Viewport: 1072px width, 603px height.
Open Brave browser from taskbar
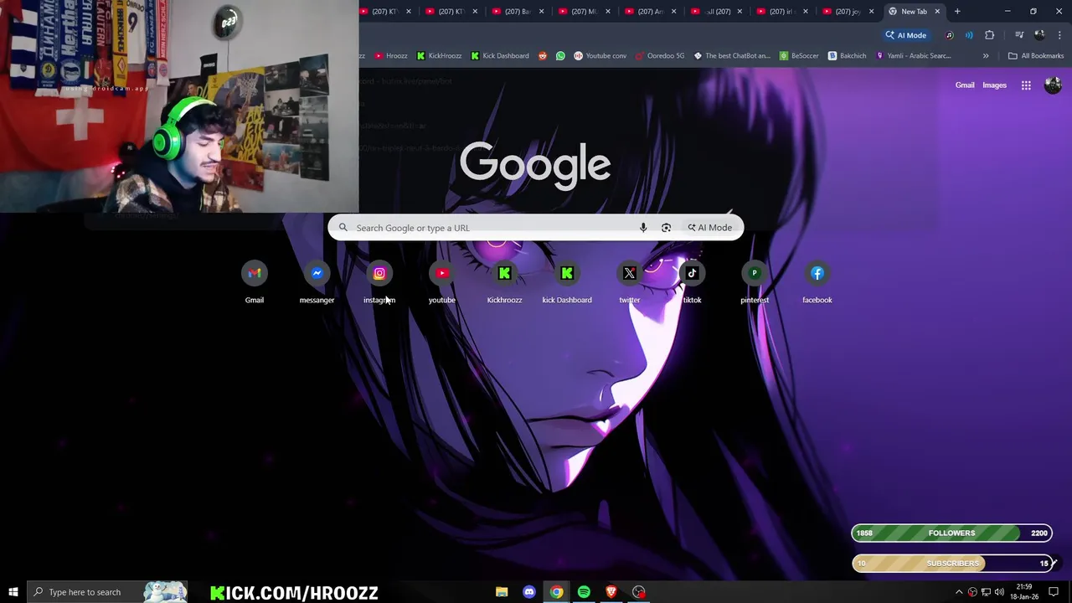pos(611,592)
